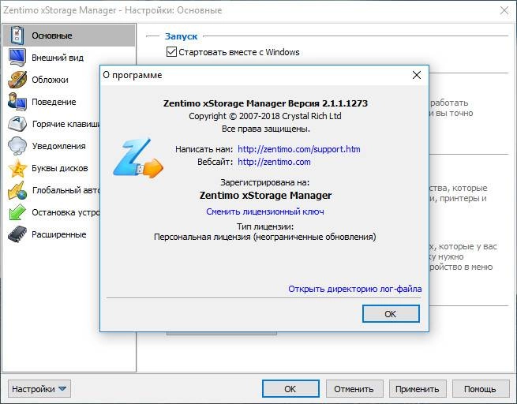Screen dimensions: 517x404
Task: Click the Внешний вид monitor icon
Action: click(17, 58)
